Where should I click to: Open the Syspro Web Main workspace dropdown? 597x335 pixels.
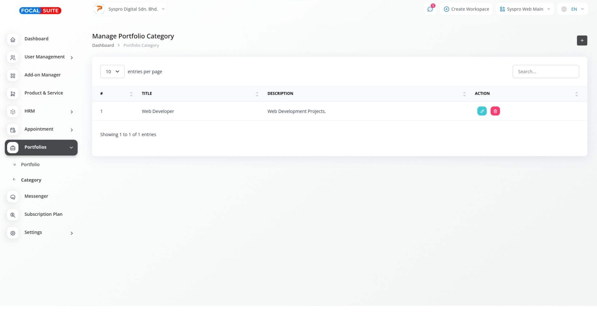click(x=525, y=9)
